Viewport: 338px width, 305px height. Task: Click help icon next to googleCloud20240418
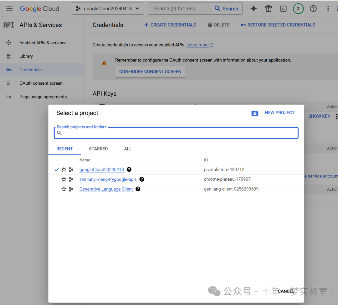129,170
